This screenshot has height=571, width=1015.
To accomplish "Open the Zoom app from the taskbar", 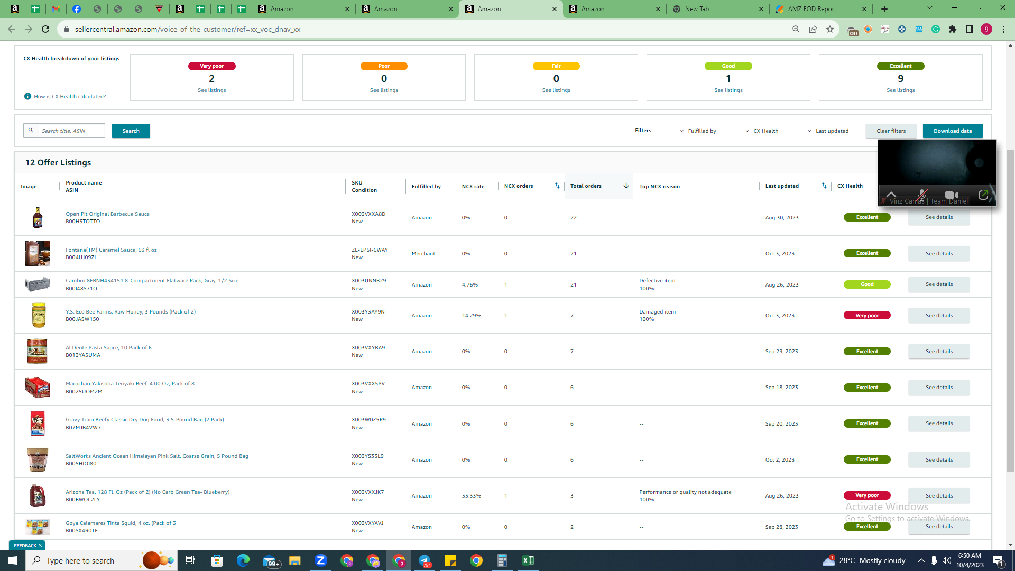I will pyautogui.click(x=320, y=560).
